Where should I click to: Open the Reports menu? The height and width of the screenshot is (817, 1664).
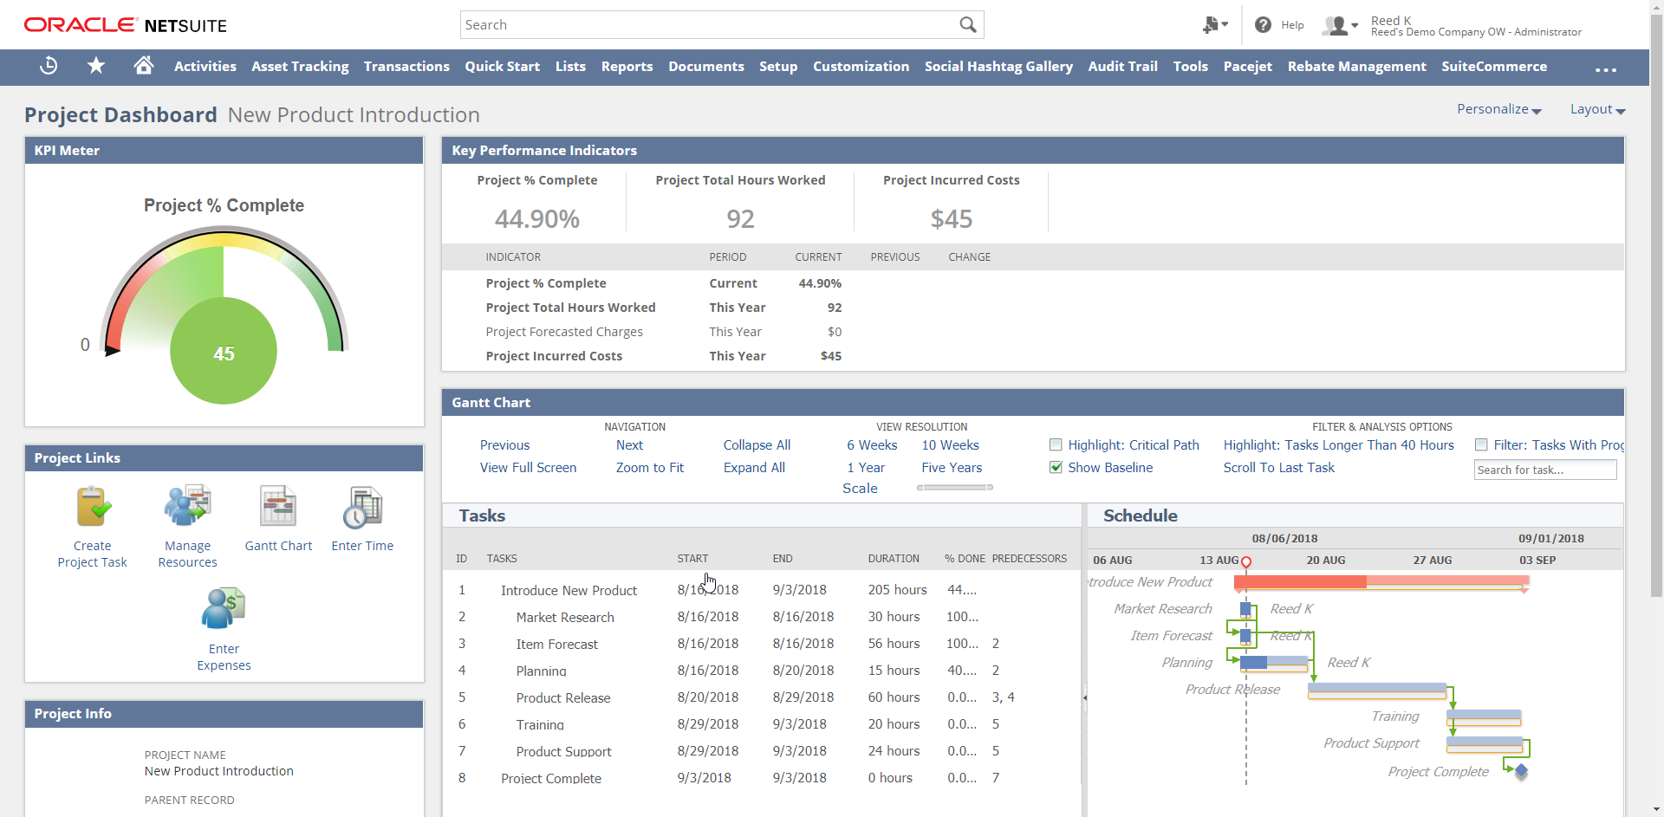(627, 67)
